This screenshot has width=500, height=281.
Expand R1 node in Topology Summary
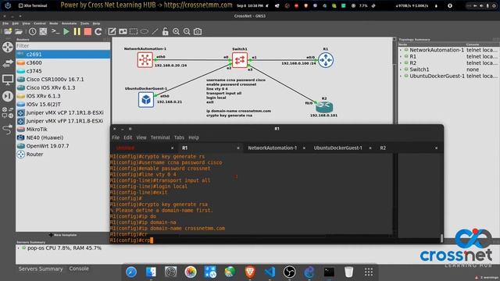pyautogui.click(x=401, y=56)
